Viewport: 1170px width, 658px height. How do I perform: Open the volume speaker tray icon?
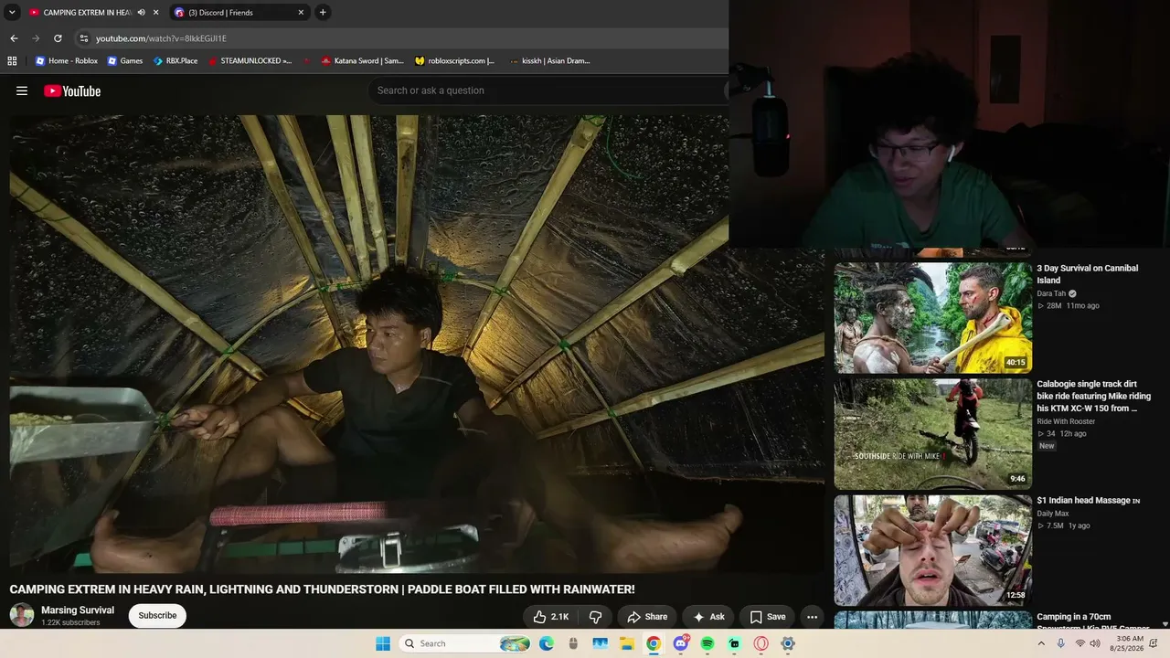(1095, 643)
